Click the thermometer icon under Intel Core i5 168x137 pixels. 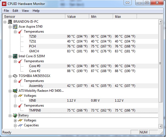20,61
